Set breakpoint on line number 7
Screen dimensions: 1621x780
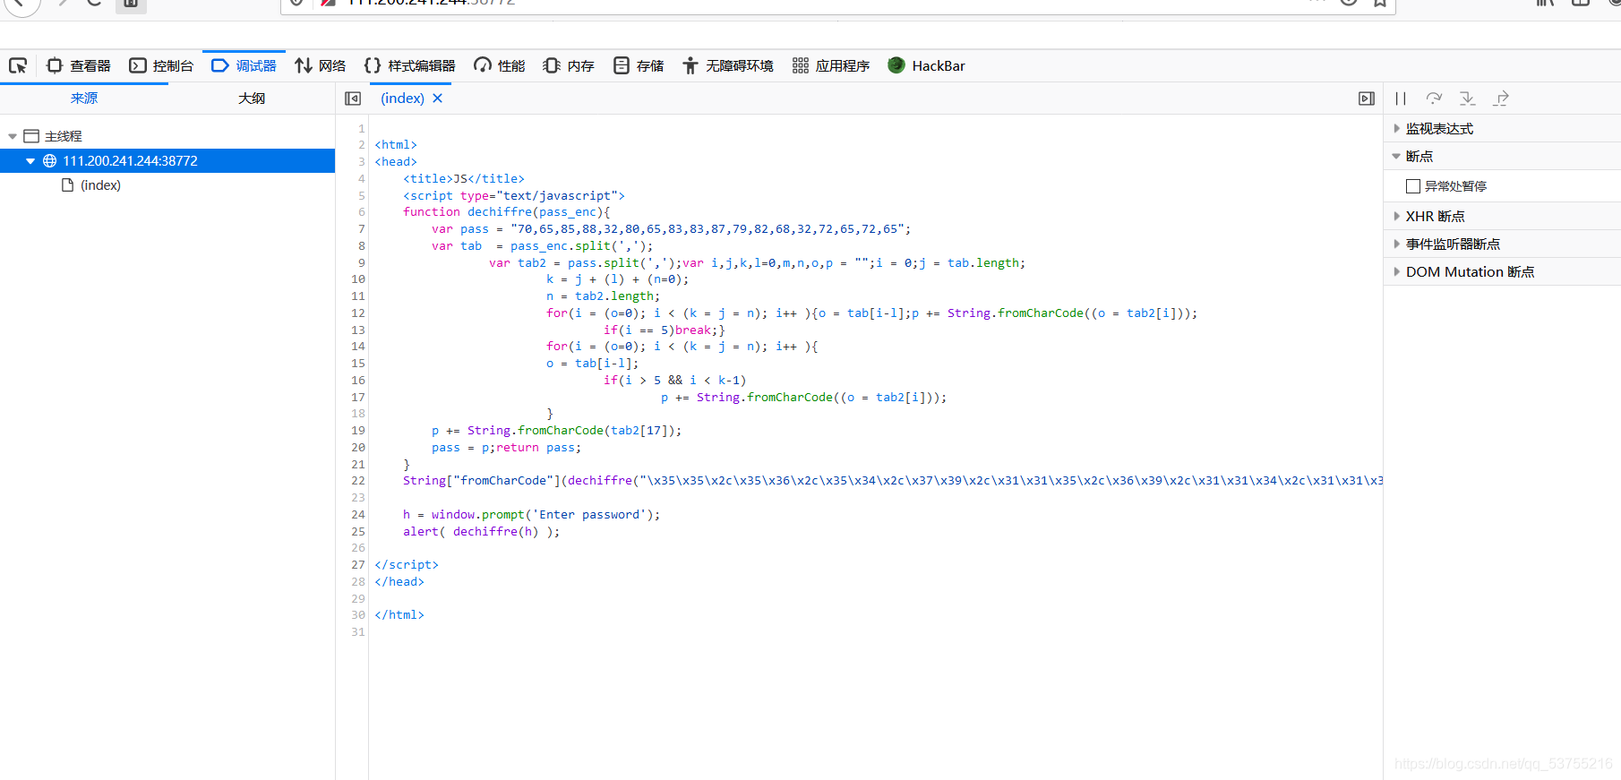click(362, 229)
